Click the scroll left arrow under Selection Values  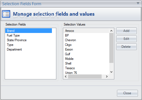tap(66, 76)
